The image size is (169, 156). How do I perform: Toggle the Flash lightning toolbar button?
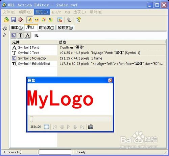coord(30,20)
